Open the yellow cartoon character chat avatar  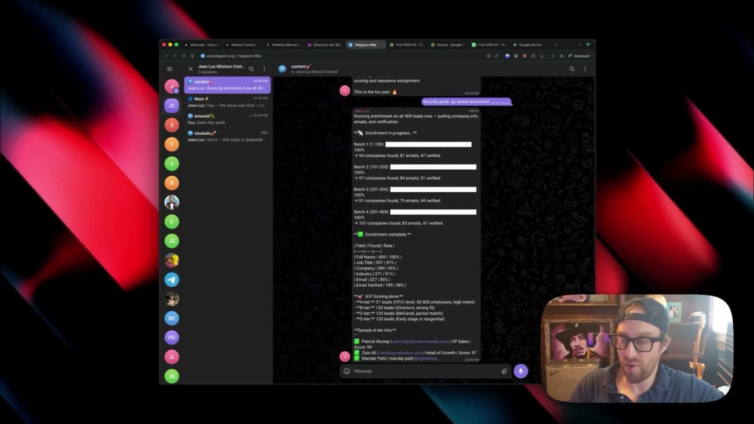pos(172,260)
